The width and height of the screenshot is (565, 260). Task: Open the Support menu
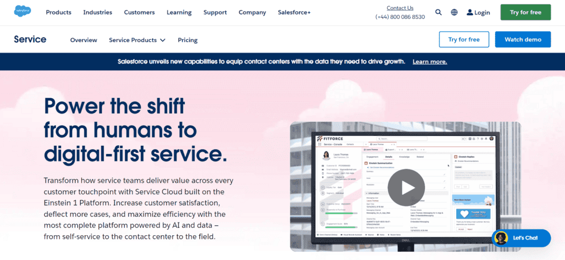tap(215, 12)
